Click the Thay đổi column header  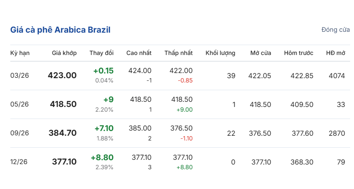pyautogui.click(x=101, y=53)
